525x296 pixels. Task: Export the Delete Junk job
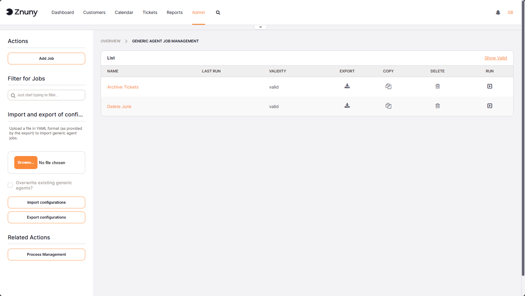point(347,106)
